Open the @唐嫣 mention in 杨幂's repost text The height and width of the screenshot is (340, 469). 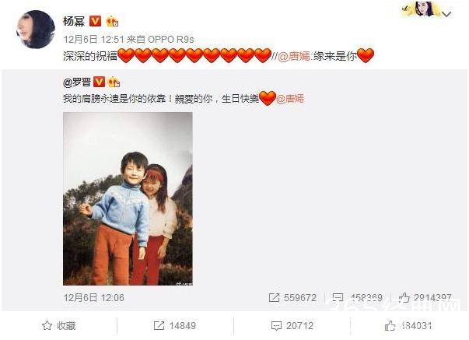(294, 56)
